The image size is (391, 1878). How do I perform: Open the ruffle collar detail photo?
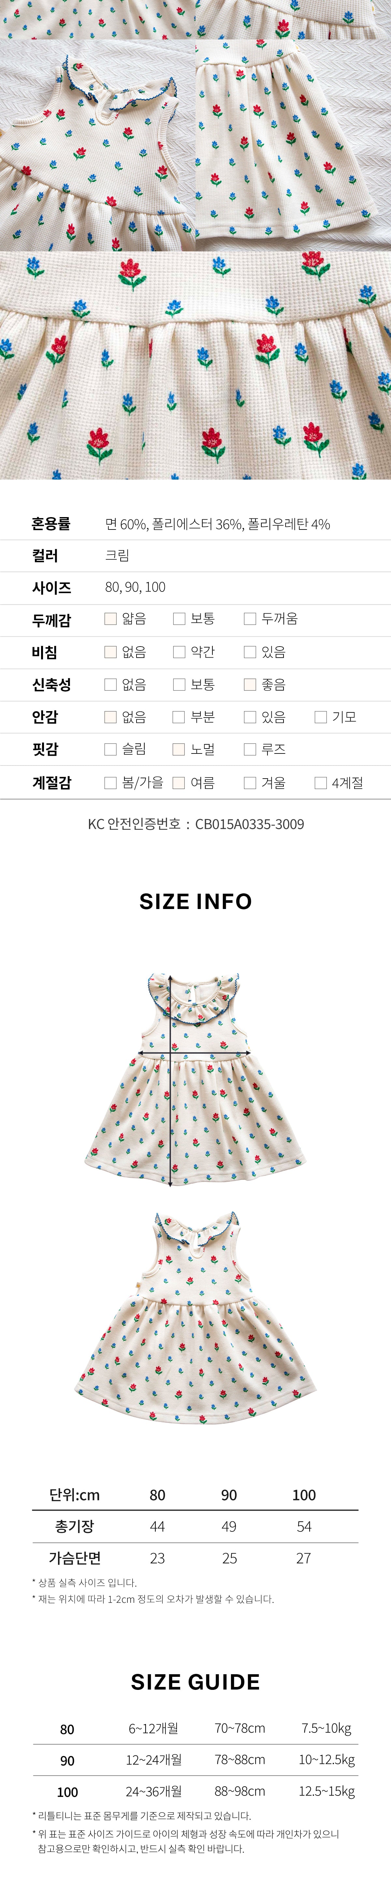[97, 146]
